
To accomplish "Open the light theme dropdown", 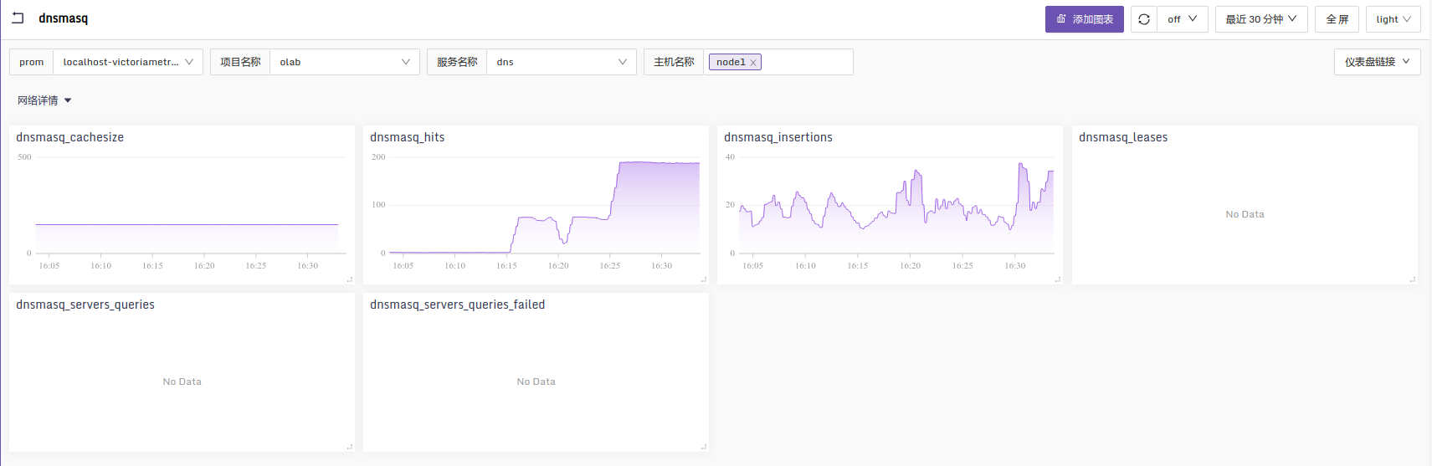I will tap(1394, 19).
